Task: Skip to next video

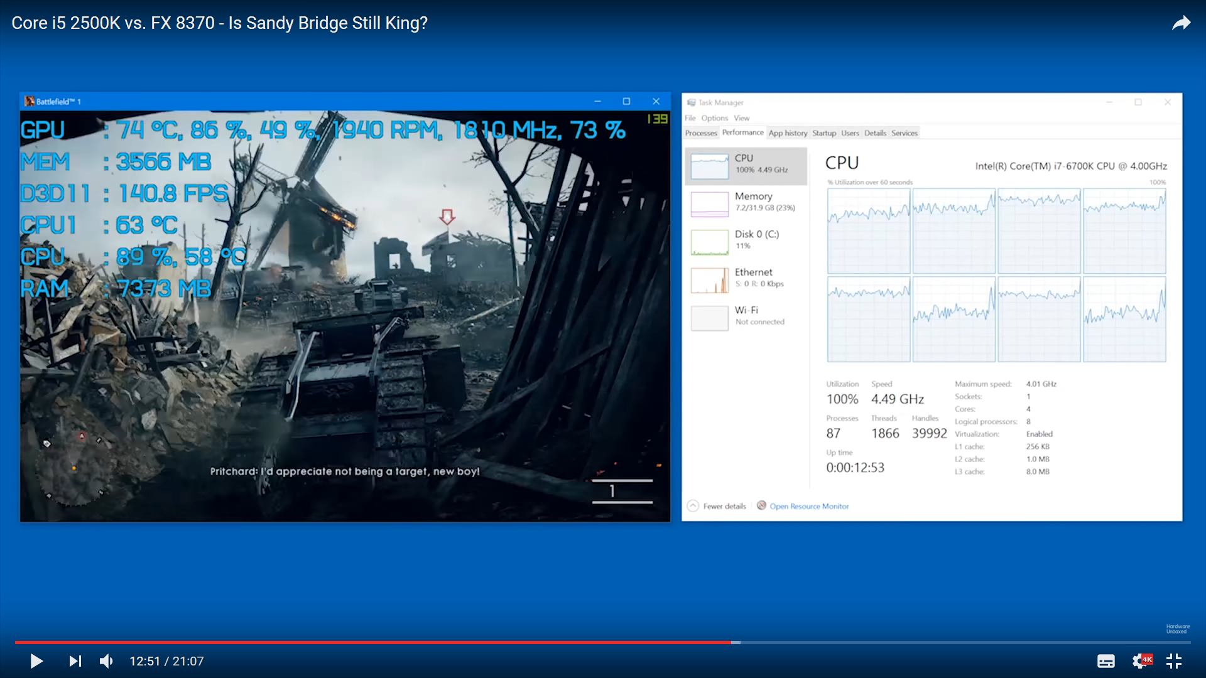Action: (x=75, y=661)
